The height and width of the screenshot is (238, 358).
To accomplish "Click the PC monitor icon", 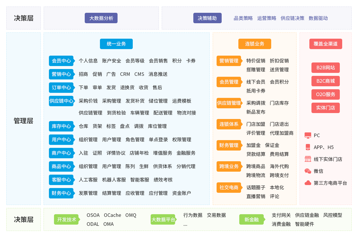I will coord(308,135).
